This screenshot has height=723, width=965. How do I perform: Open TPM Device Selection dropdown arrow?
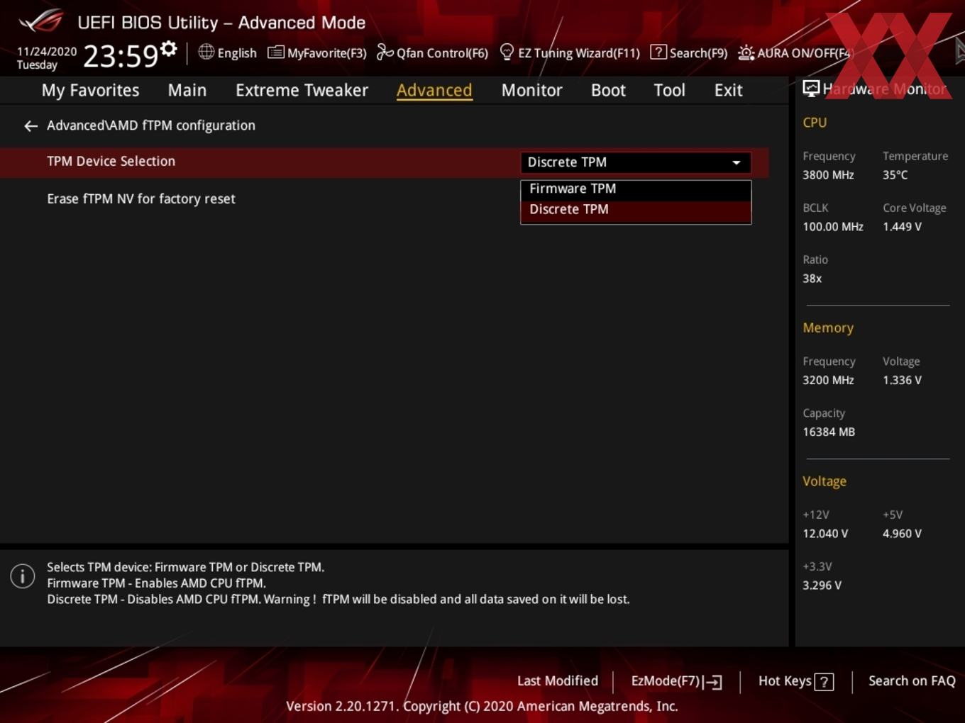(737, 162)
